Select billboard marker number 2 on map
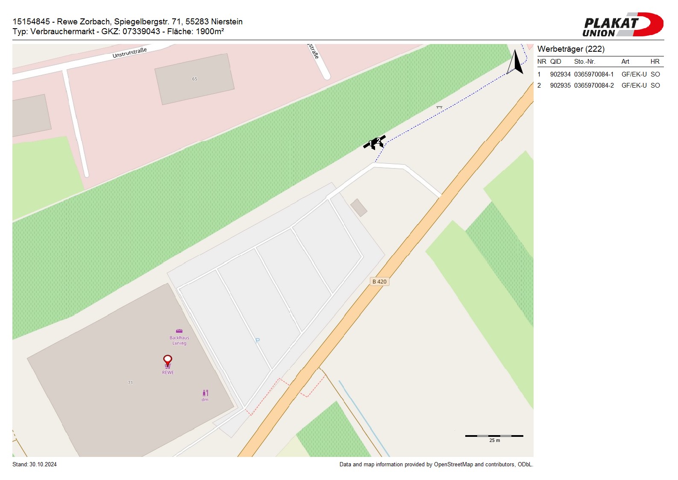Image resolution: width=678 pixels, height=480 pixels. click(x=379, y=141)
